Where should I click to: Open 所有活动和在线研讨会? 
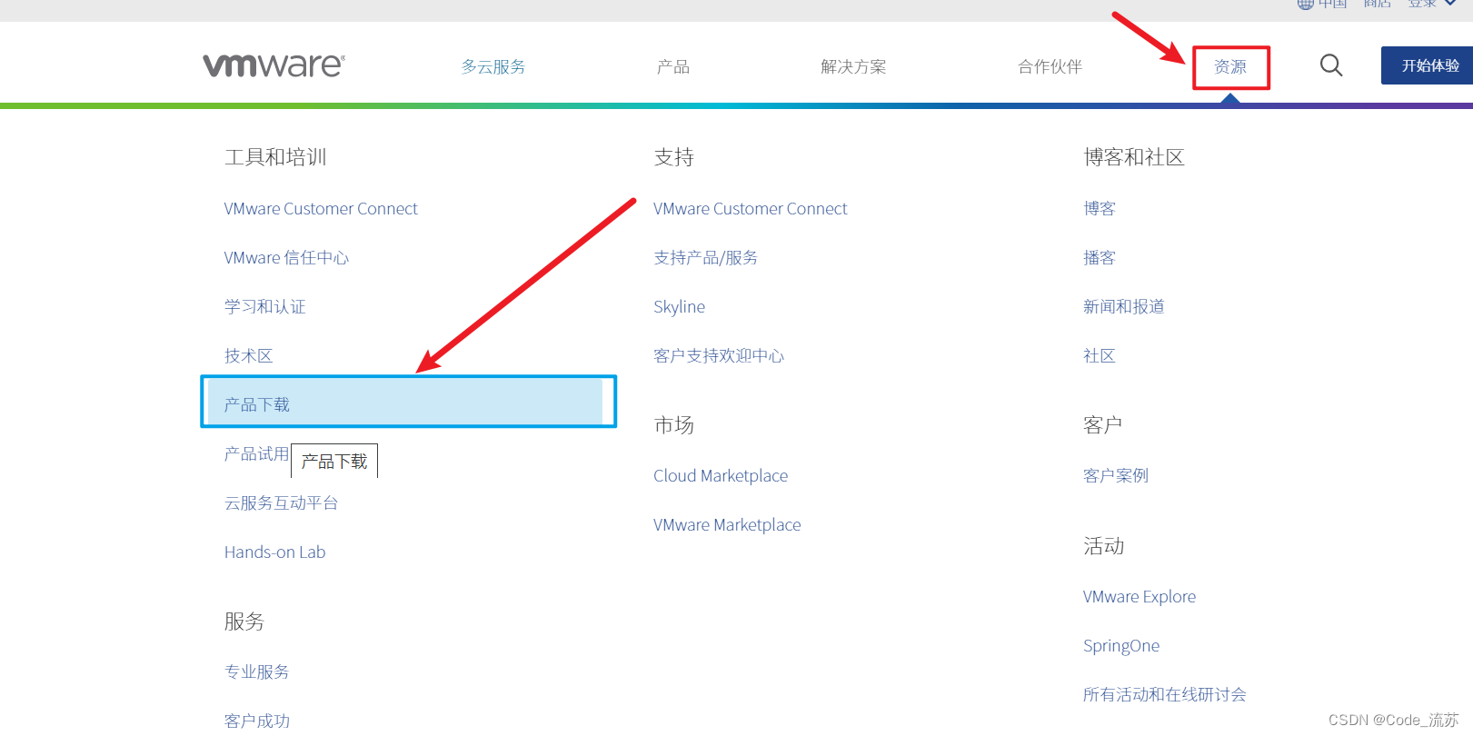tap(1165, 695)
